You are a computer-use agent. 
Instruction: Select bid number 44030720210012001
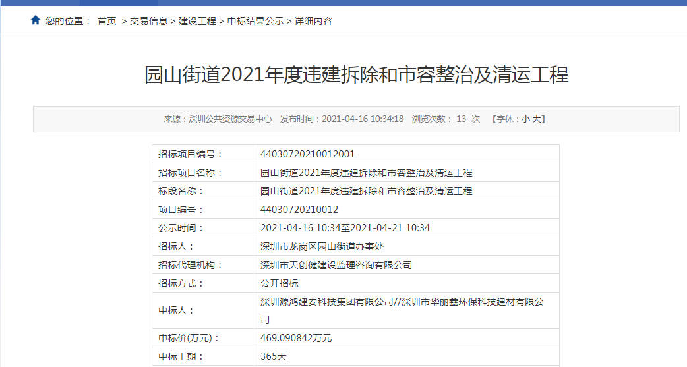point(308,154)
